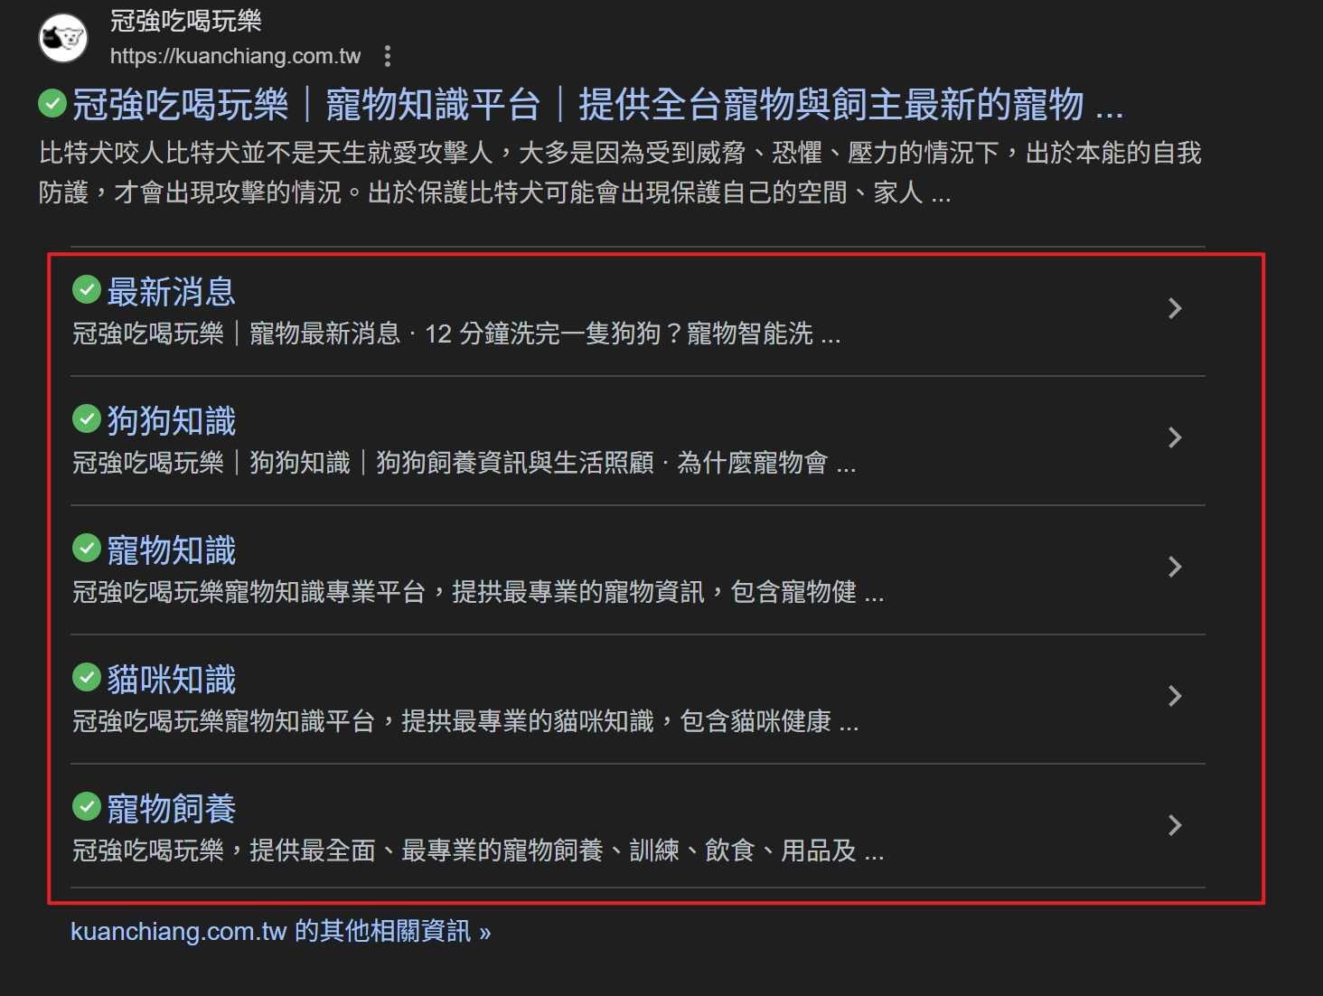
Task: Open the three-dot menu beside the URL
Action: click(x=388, y=56)
